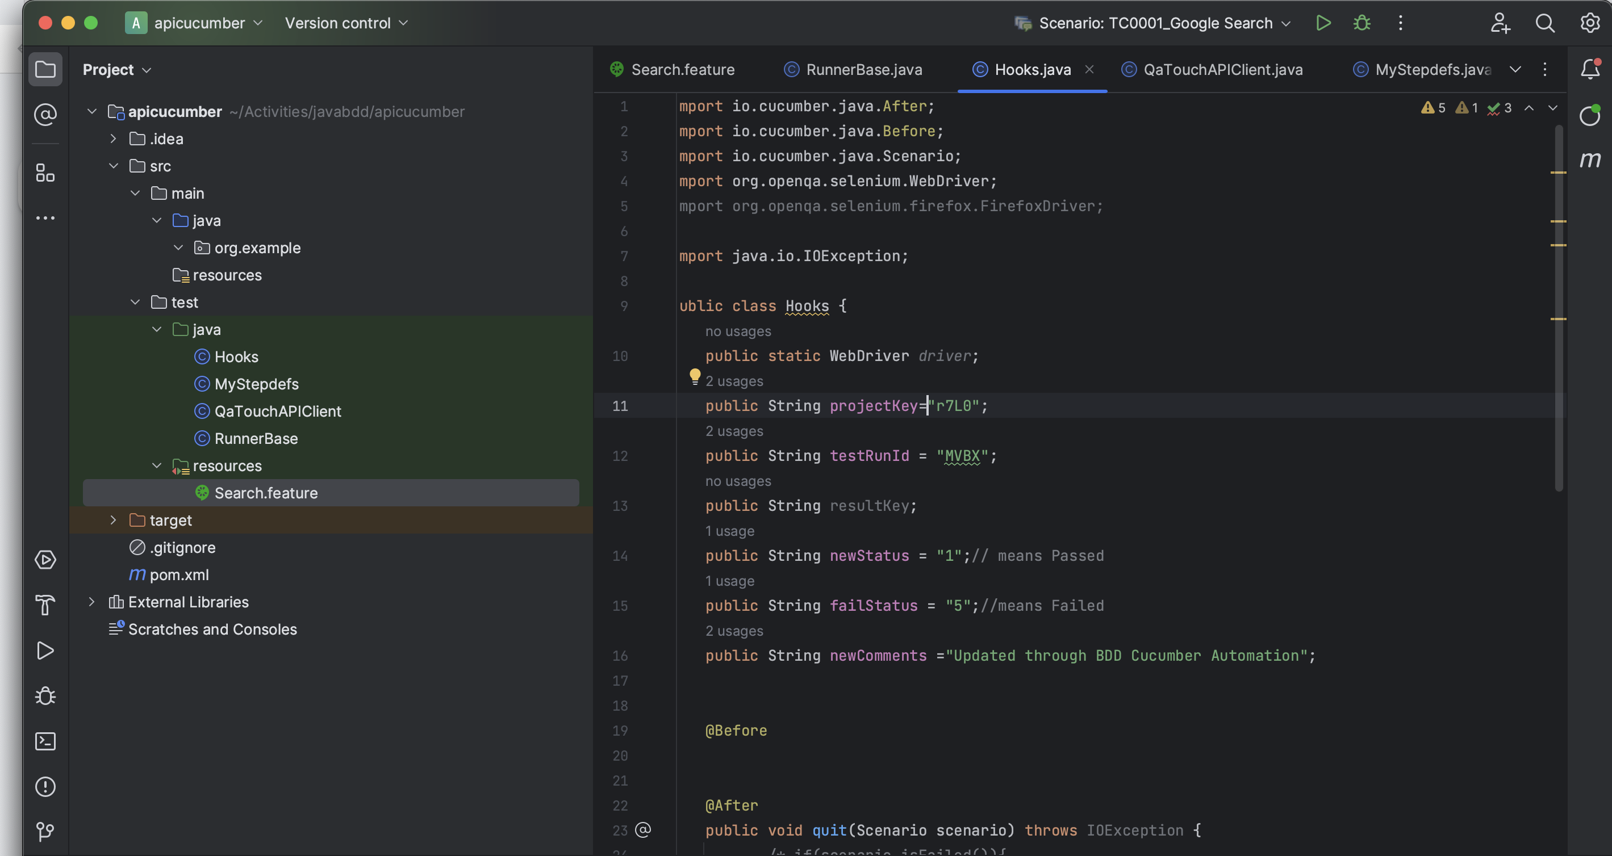Open the coverage tool icon in right sidebar
Screen dimensions: 1612x856
(x=1590, y=115)
